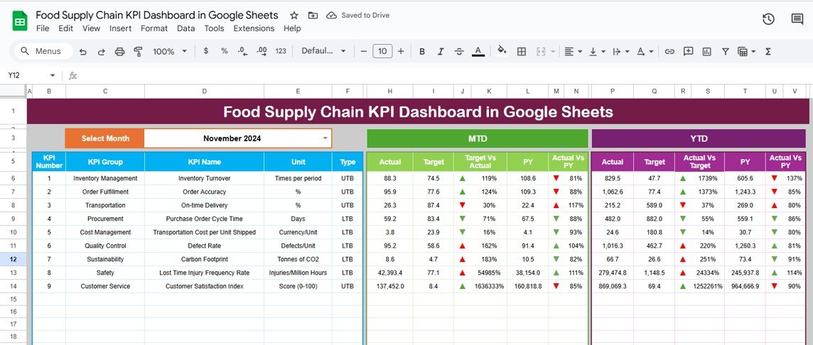Image resolution: width=813 pixels, height=345 pixels.
Task: Insert link icon
Action: tap(669, 51)
